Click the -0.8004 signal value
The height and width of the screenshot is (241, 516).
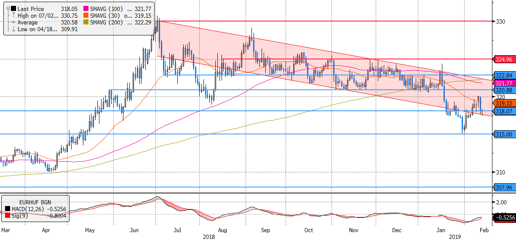point(56,216)
